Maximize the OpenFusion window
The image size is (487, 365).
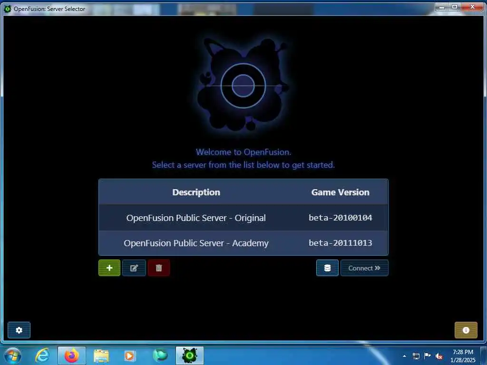[x=455, y=7]
